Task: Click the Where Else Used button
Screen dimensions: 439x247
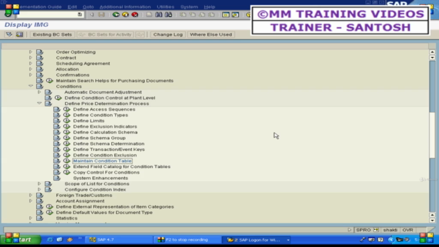Action: click(x=211, y=34)
